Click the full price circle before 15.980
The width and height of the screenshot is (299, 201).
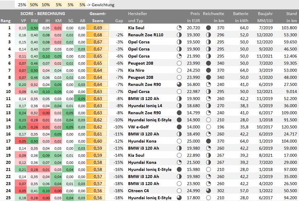179,169
